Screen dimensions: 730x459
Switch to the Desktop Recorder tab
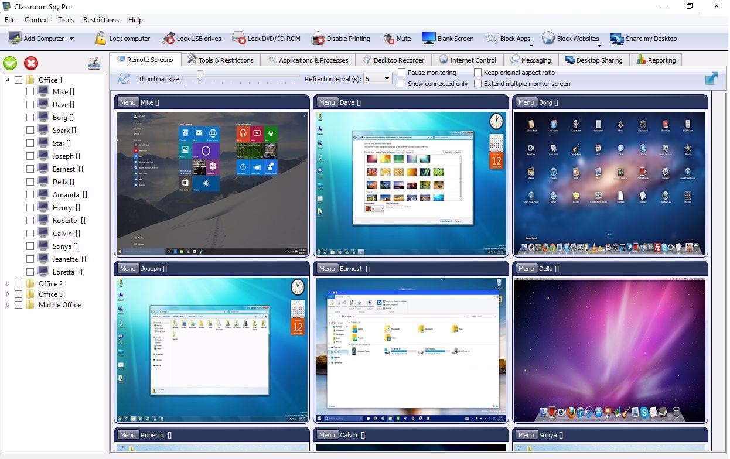[x=394, y=59]
